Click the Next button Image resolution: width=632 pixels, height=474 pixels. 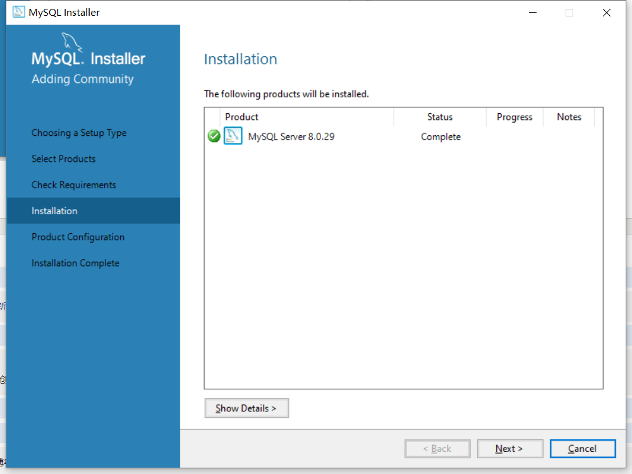(x=510, y=449)
